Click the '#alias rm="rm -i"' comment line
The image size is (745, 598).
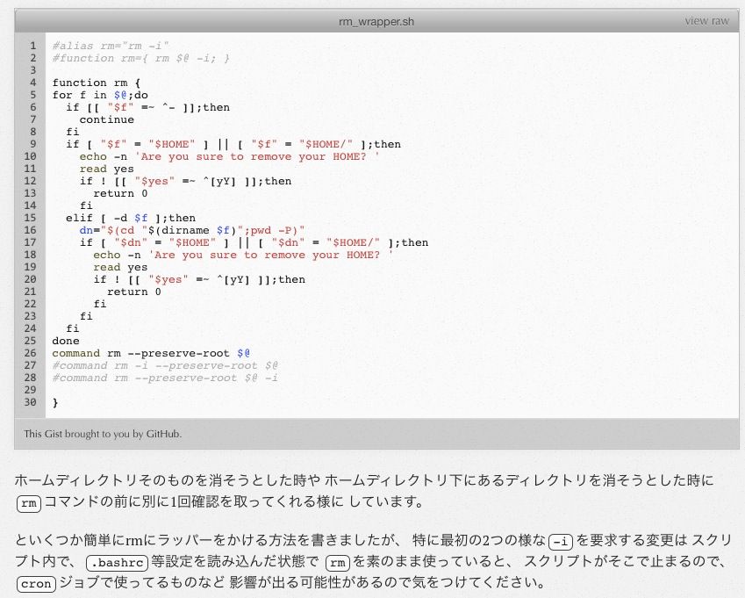pyautogui.click(x=111, y=46)
